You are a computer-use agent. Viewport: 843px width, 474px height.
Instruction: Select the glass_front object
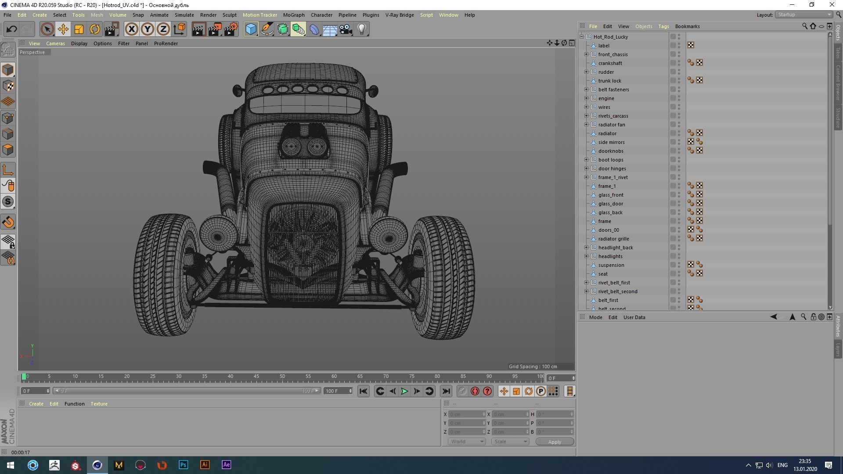coord(610,195)
